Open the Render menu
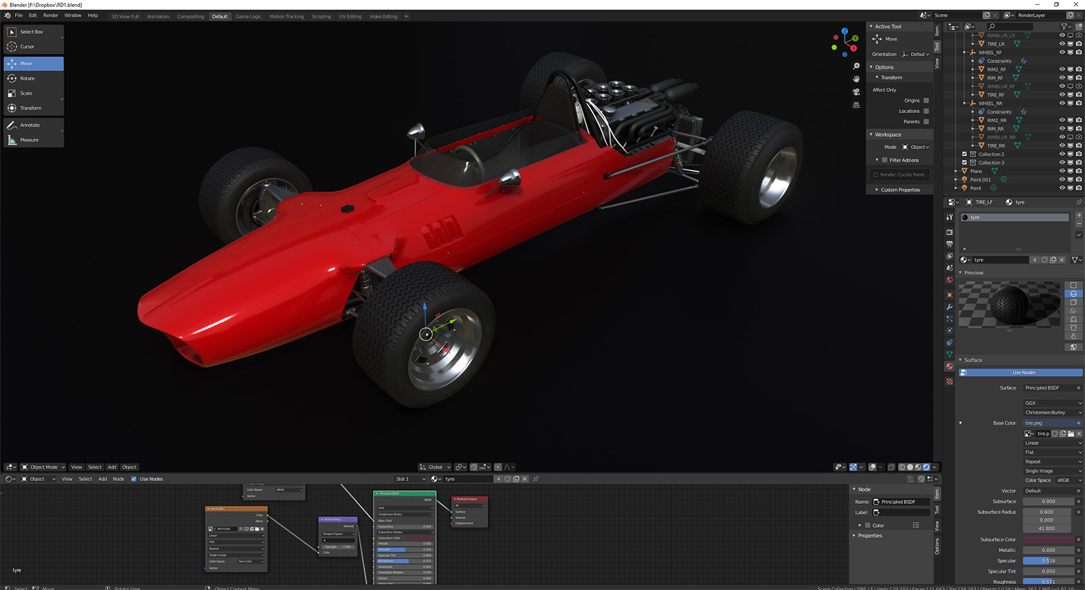The height and width of the screenshot is (590, 1085). coord(51,16)
